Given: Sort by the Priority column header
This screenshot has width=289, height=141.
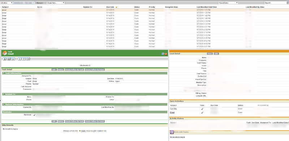Looking at the screenshot, I should tap(152, 7).
